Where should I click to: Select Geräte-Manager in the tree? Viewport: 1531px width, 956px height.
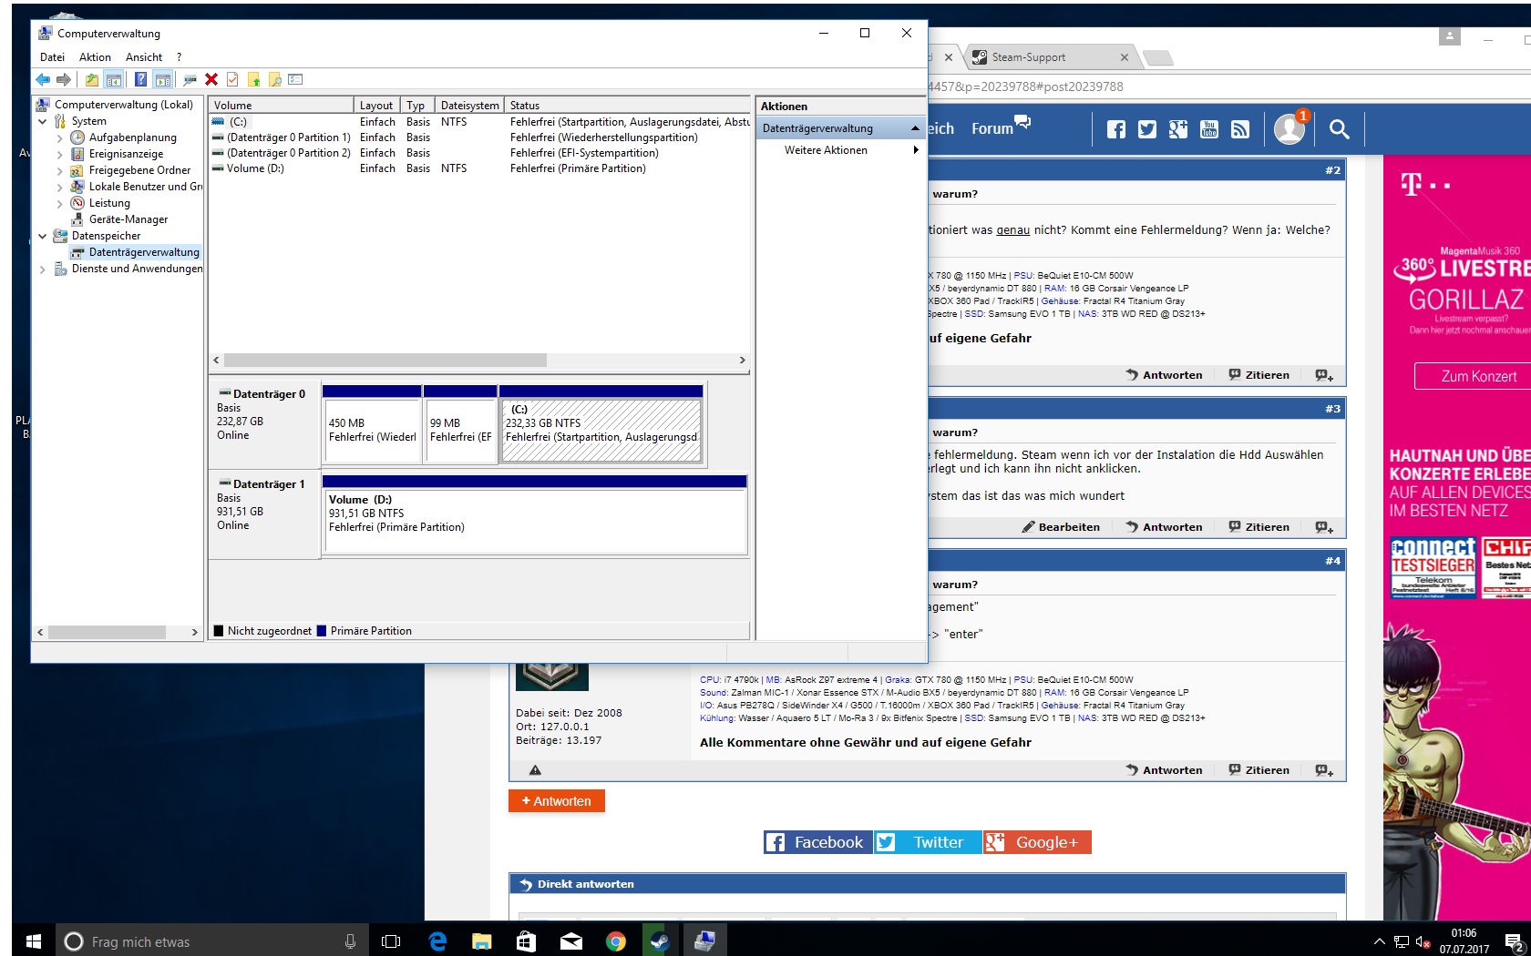coord(128,219)
